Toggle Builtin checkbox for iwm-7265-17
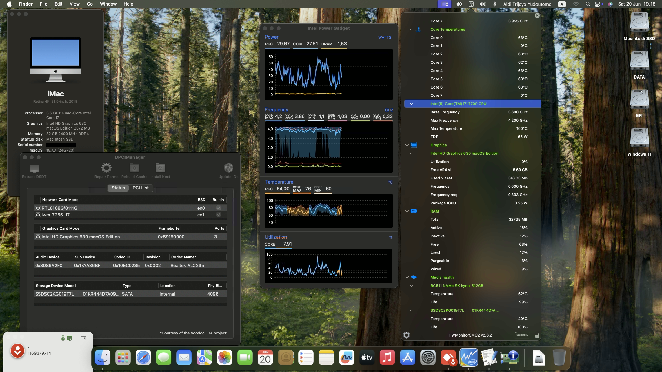Screen dimensions: 662x372 point(218,215)
